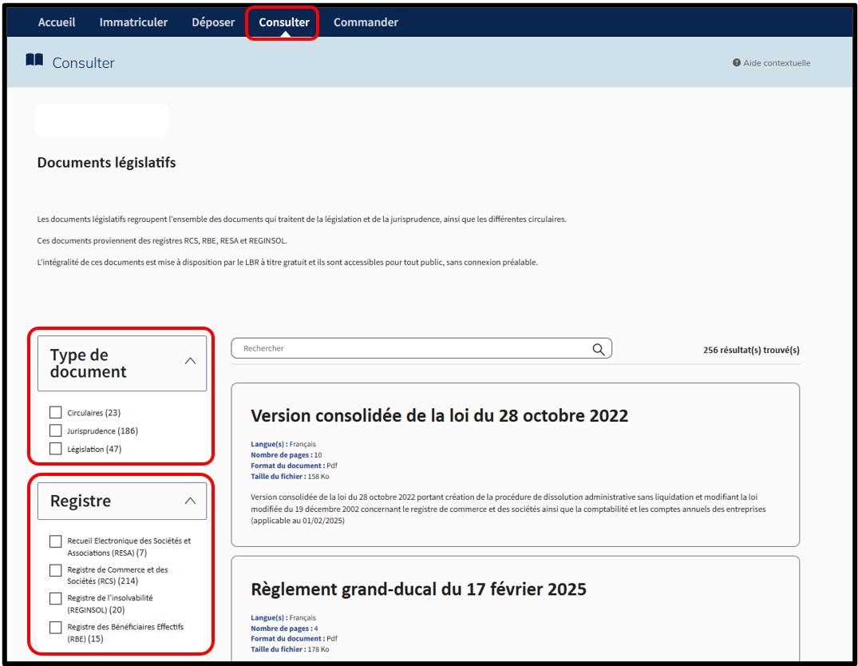Open the Accueil menu item
This screenshot has width=858, height=666.
point(57,22)
